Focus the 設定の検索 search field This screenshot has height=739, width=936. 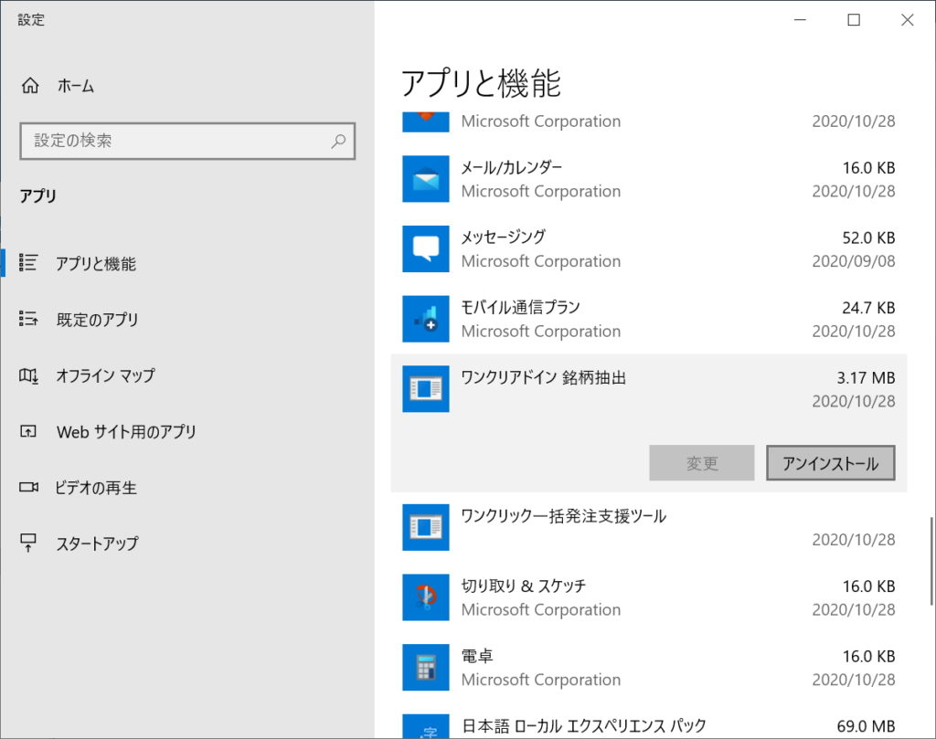click(187, 141)
